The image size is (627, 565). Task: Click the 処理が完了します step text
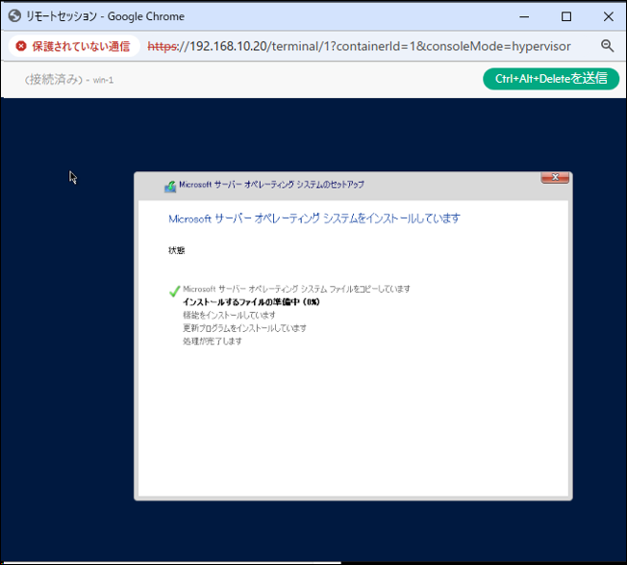pos(212,341)
